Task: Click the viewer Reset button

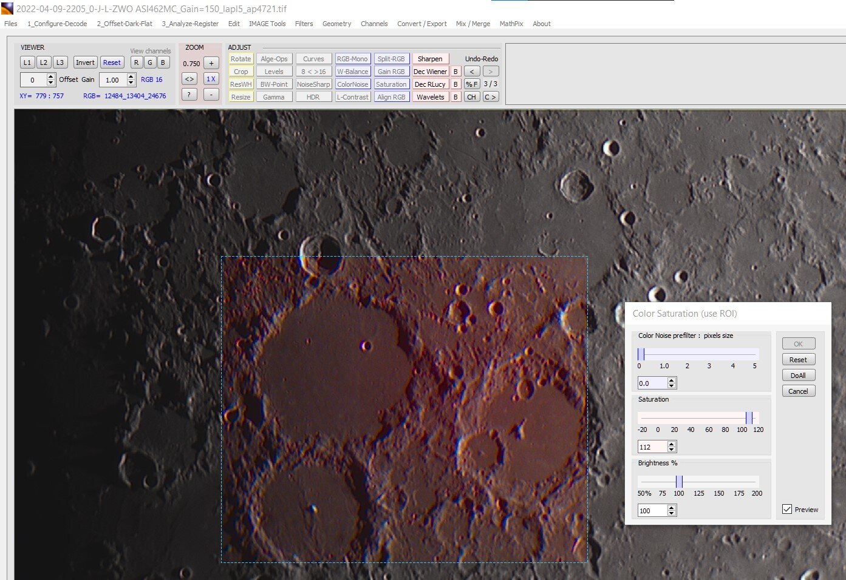Action: click(x=112, y=62)
